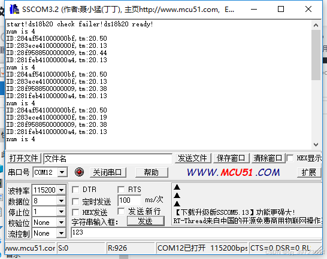Open the 校验位 parity None dropdown

click(x=61, y=223)
